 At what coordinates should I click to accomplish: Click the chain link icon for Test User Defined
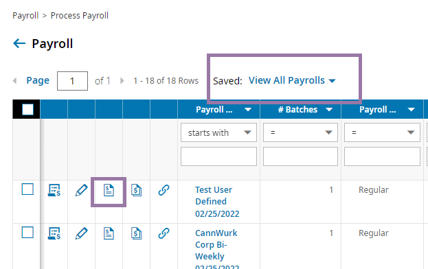(164, 190)
